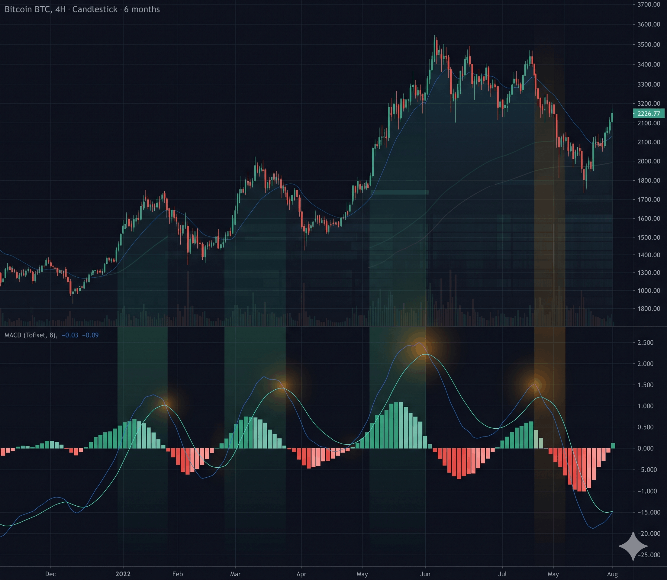Click the 3600.00 price axis label
Screen dimensions: 667x580
click(649, 24)
